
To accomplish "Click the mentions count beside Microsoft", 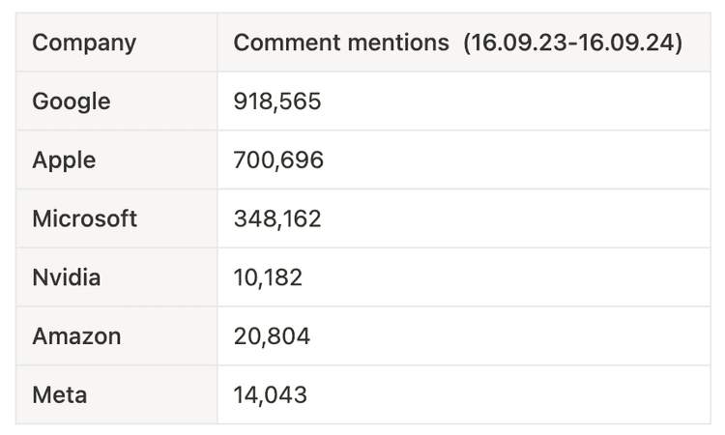I will pos(277,218).
